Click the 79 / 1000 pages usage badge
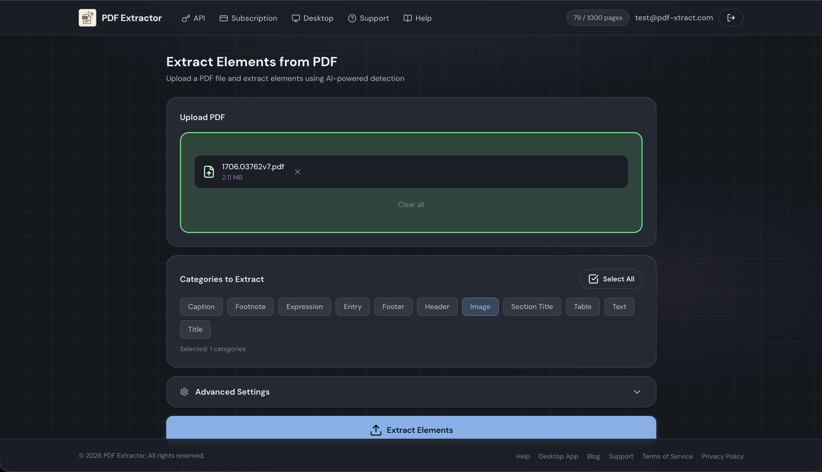The image size is (822, 472). [x=598, y=18]
